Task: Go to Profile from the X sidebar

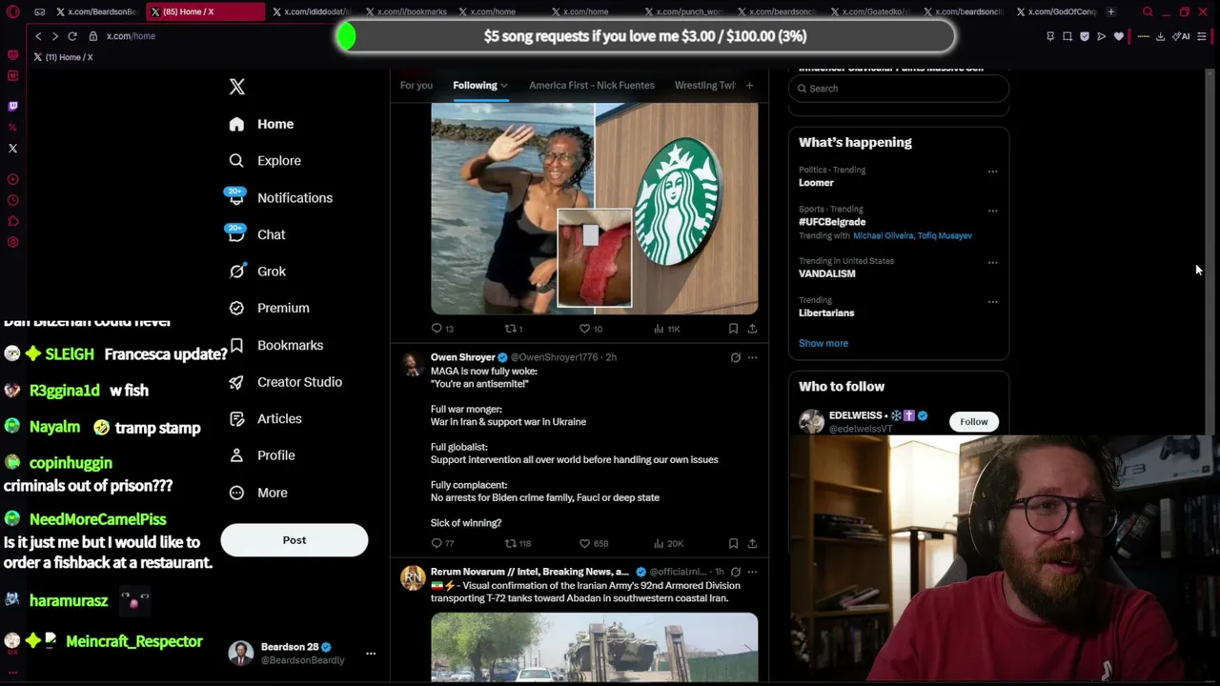Action: 262,455
